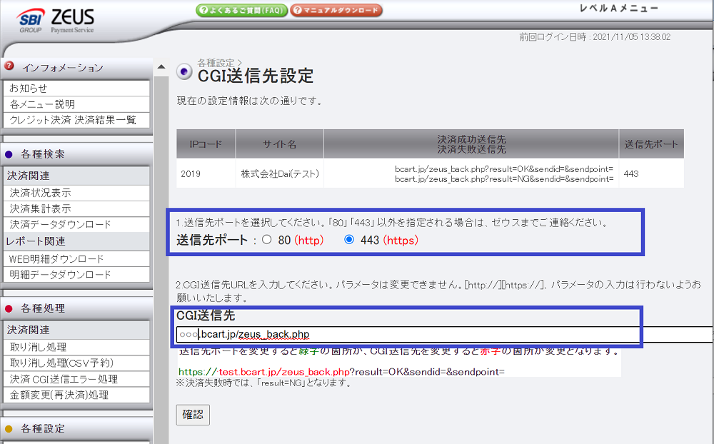The height and width of the screenshot is (444, 714).
Task: Click the result=OK URL in the table
Action: [504, 169]
